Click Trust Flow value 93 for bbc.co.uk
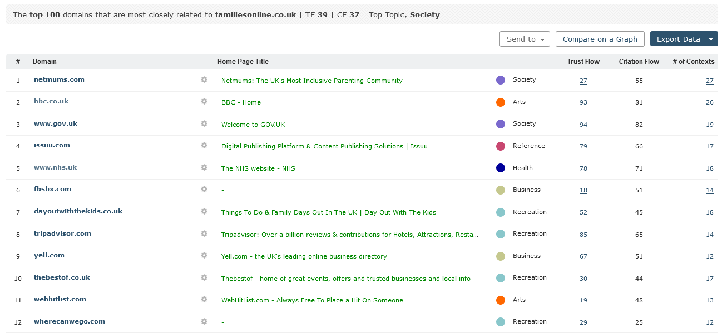Image resolution: width=727 pixels, height=333 pixels. tap(583, 102)
